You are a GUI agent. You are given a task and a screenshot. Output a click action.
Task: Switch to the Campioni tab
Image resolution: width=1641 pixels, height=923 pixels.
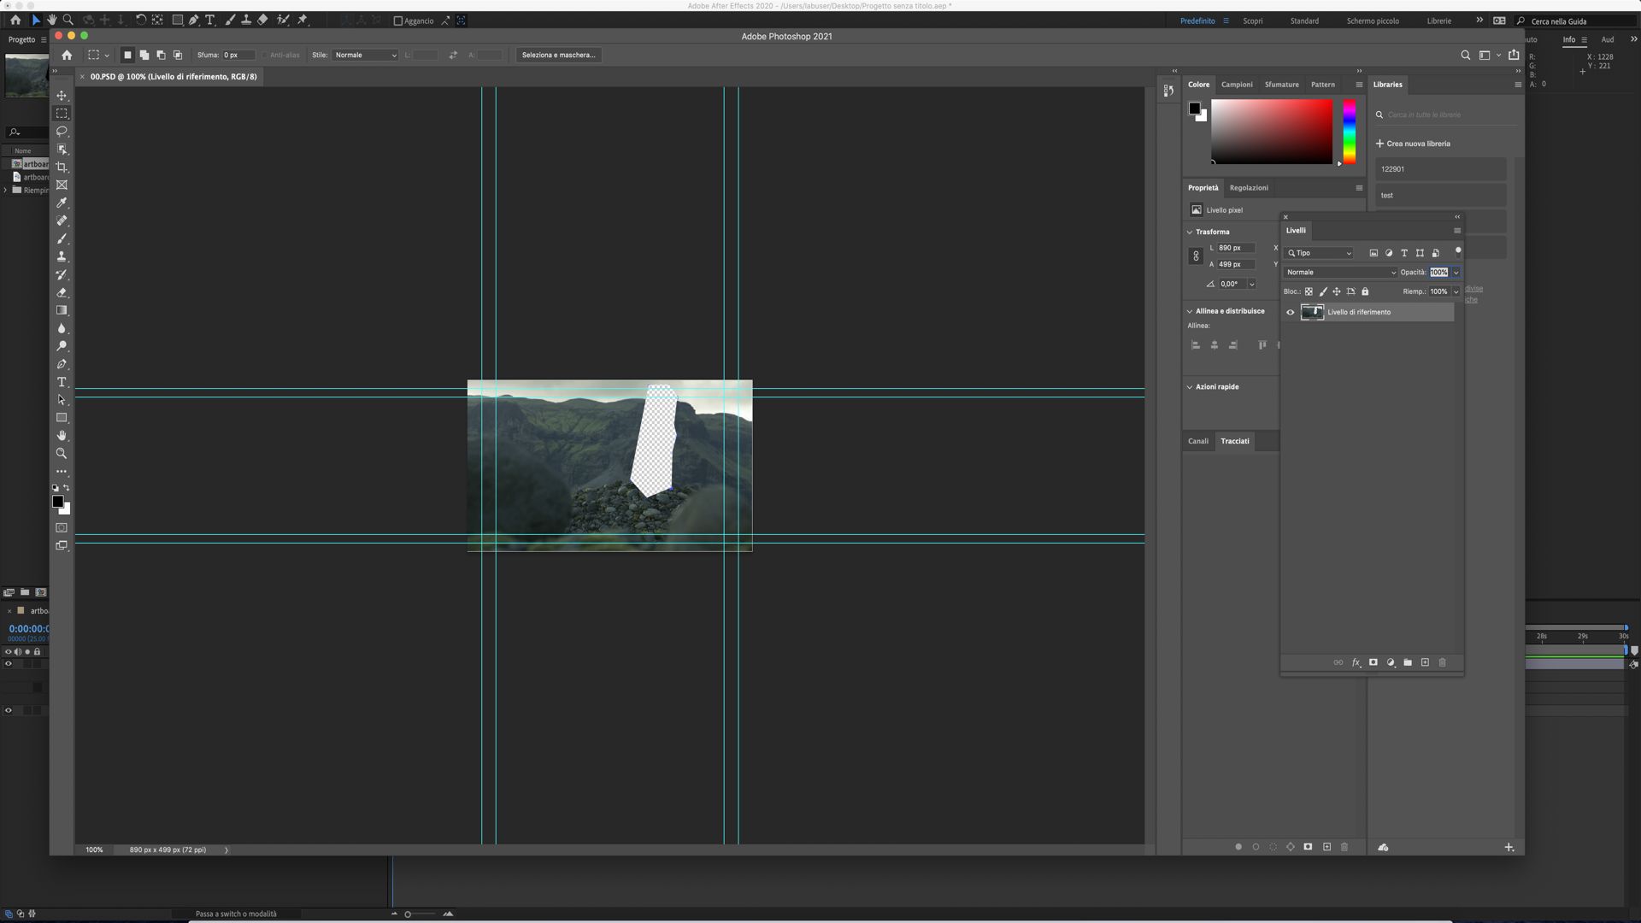(1237, 85)
